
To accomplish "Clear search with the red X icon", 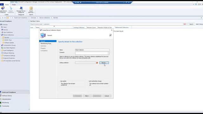I will (x=185, y=24).
